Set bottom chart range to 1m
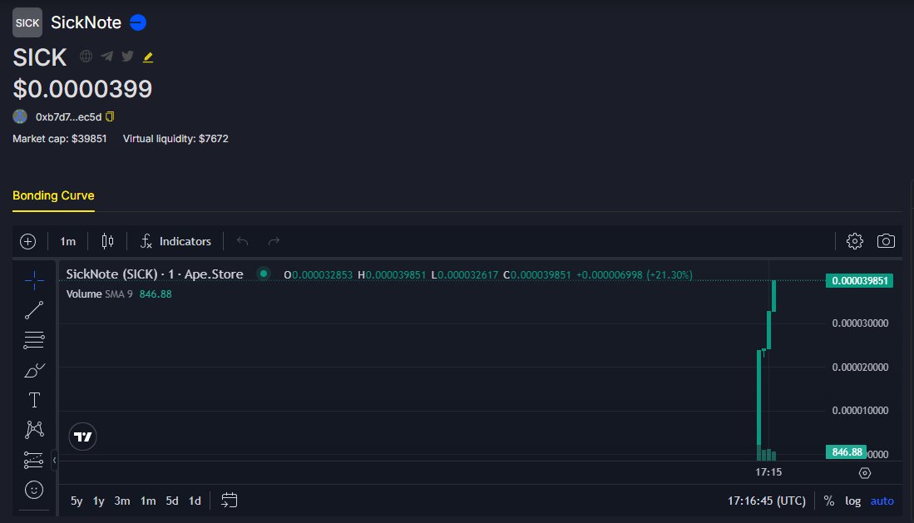The width and height of the screenshot is (914, 523). (148, 501)
